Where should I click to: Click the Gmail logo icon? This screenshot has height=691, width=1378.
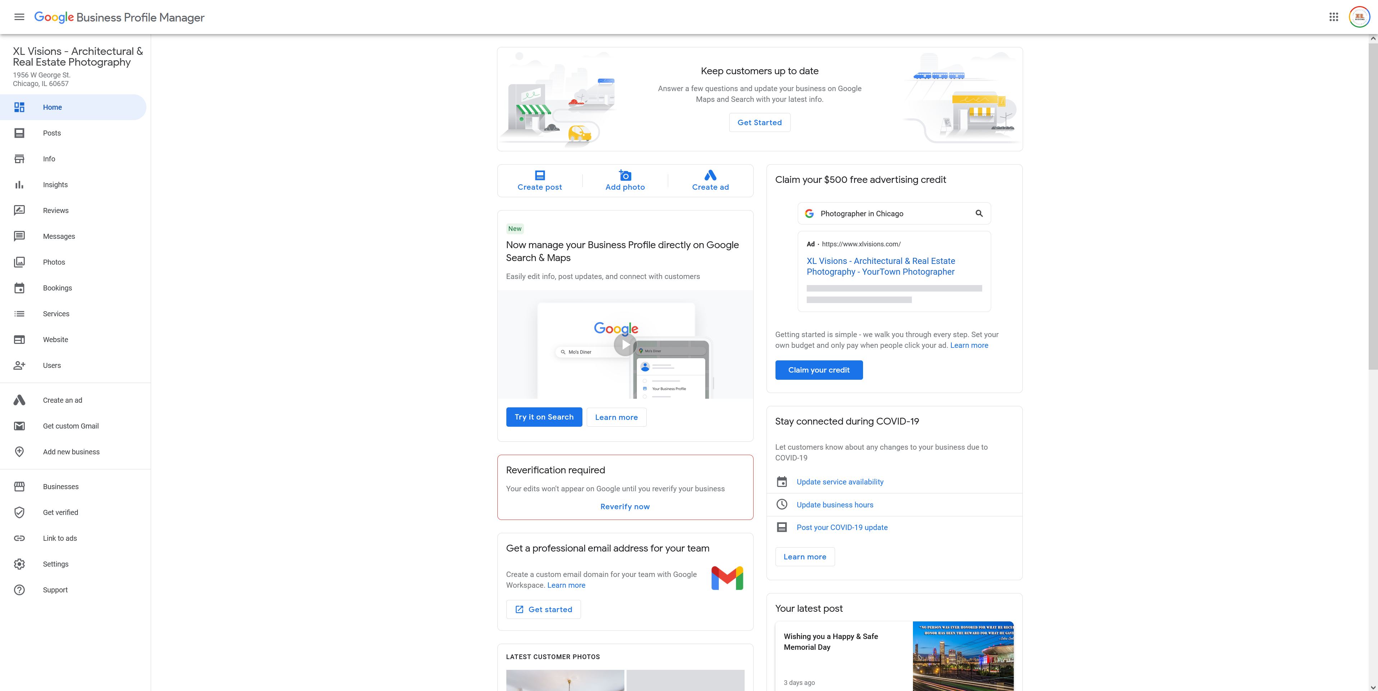pyautogui.click(x=727, y=578)
